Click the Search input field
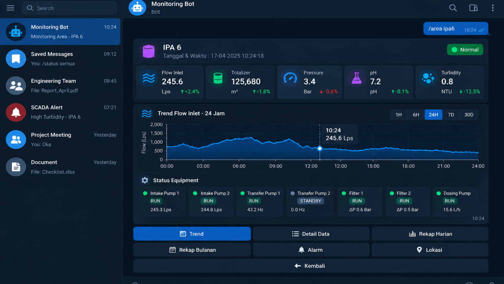504x284 pixels. (69, 8)
